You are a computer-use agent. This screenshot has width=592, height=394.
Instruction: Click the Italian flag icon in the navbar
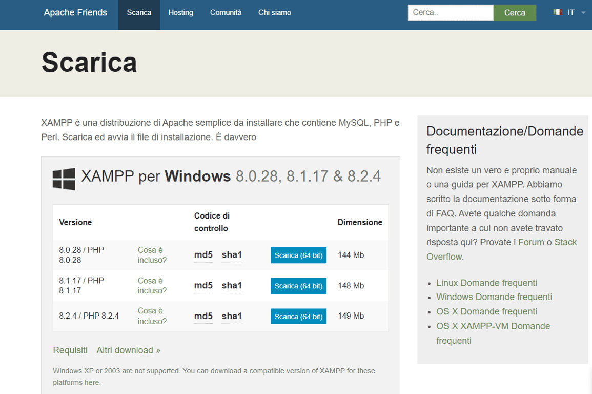click(557, 12)
